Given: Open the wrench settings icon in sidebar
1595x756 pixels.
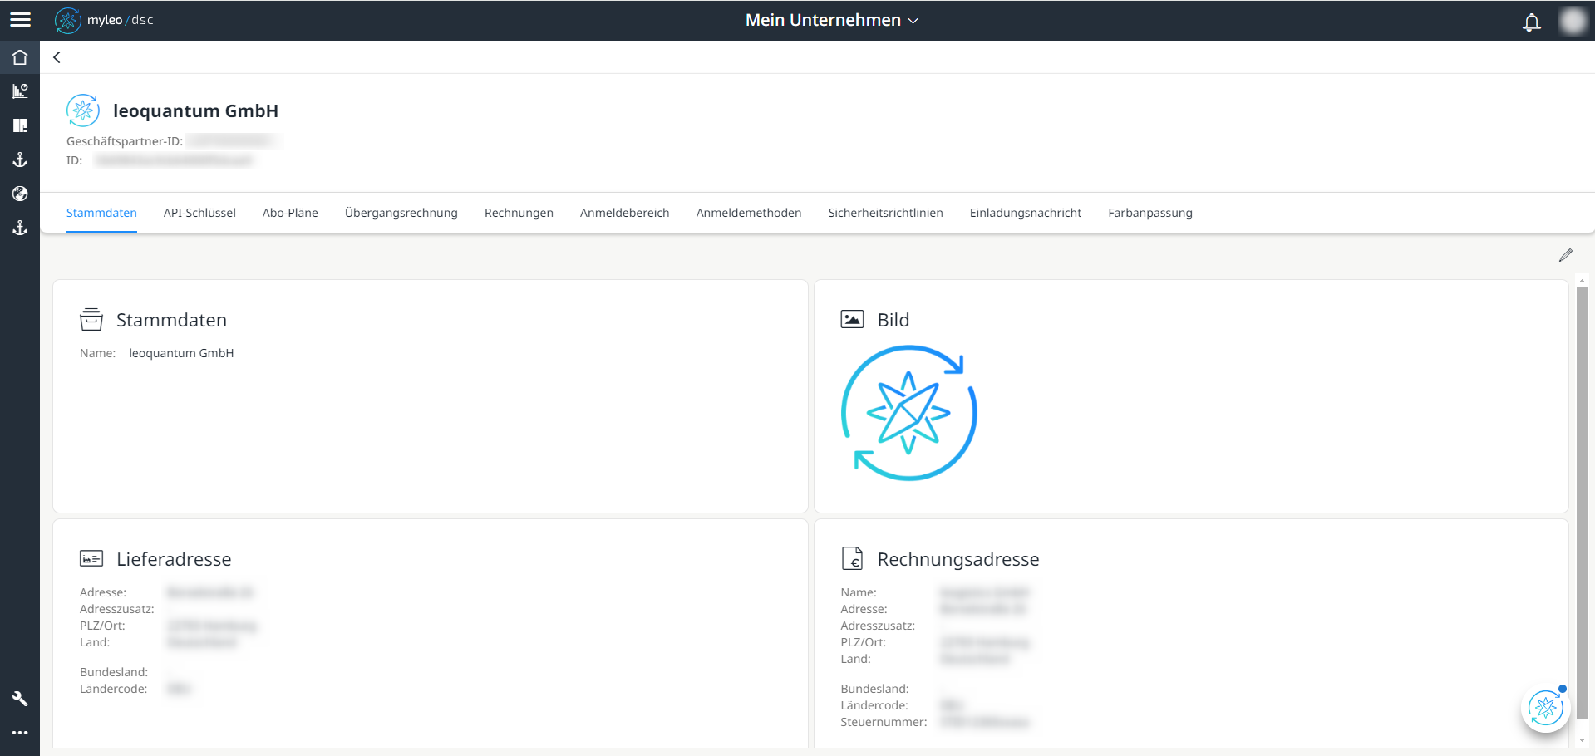Looking at the screenshot, I should tap(20, 698).
